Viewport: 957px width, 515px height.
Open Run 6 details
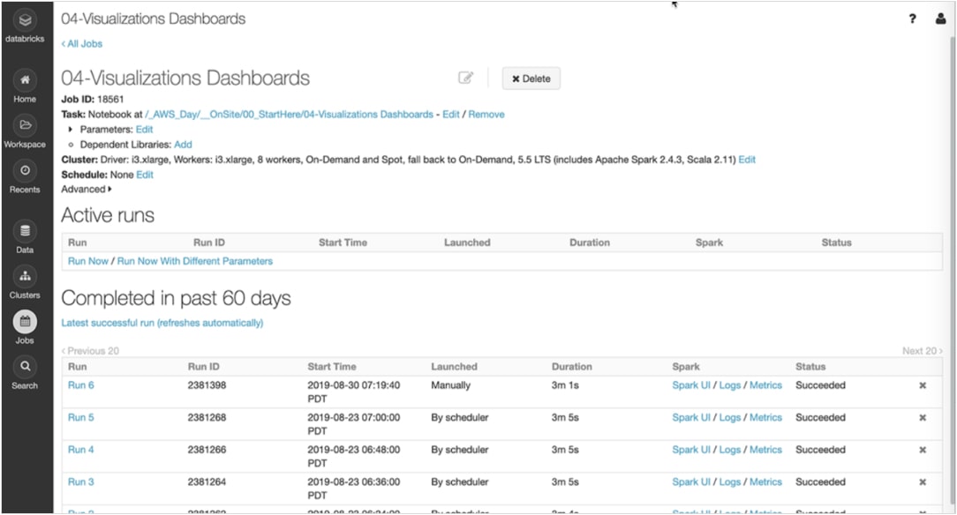point(80,385)
